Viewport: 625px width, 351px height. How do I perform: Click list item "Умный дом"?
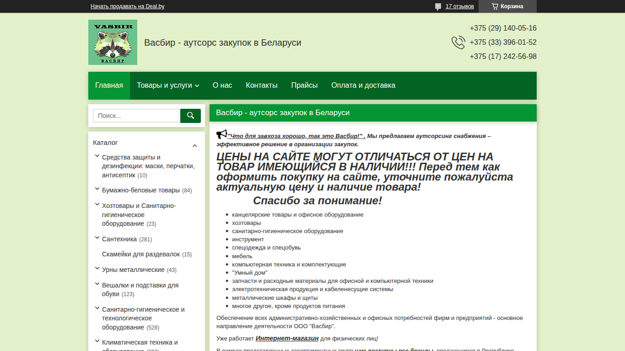[250, 273]
